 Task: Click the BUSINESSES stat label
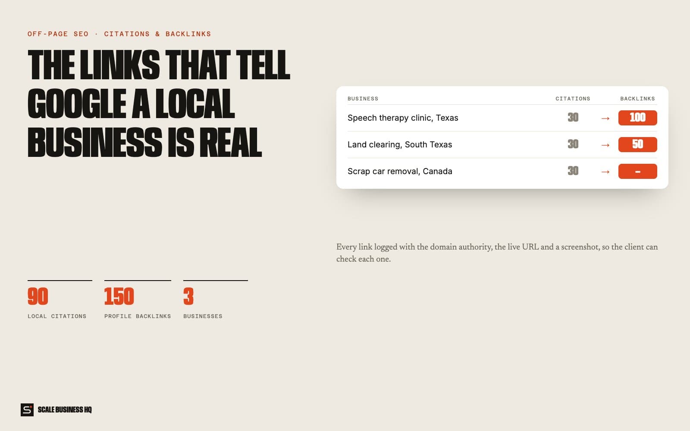(x=203, y=316)
